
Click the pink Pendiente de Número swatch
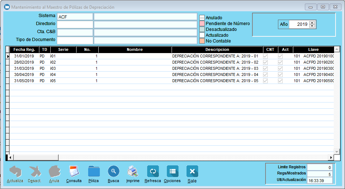coord(202,24)
